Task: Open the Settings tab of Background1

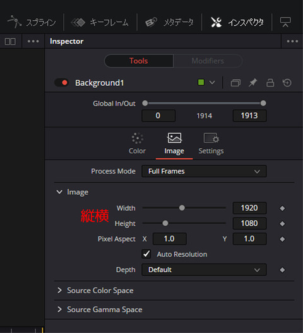Action: [211, 144]
